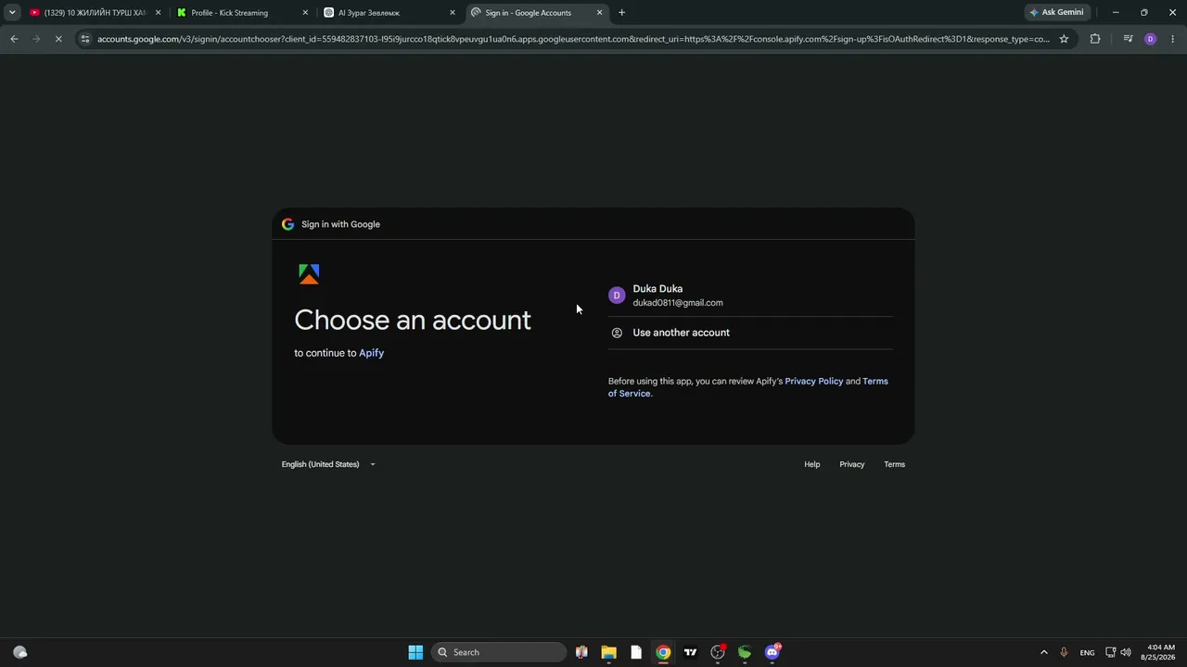Go back to the previous page
The width and height of the screenshot is (1187, 667).
[x=14, y=39]
